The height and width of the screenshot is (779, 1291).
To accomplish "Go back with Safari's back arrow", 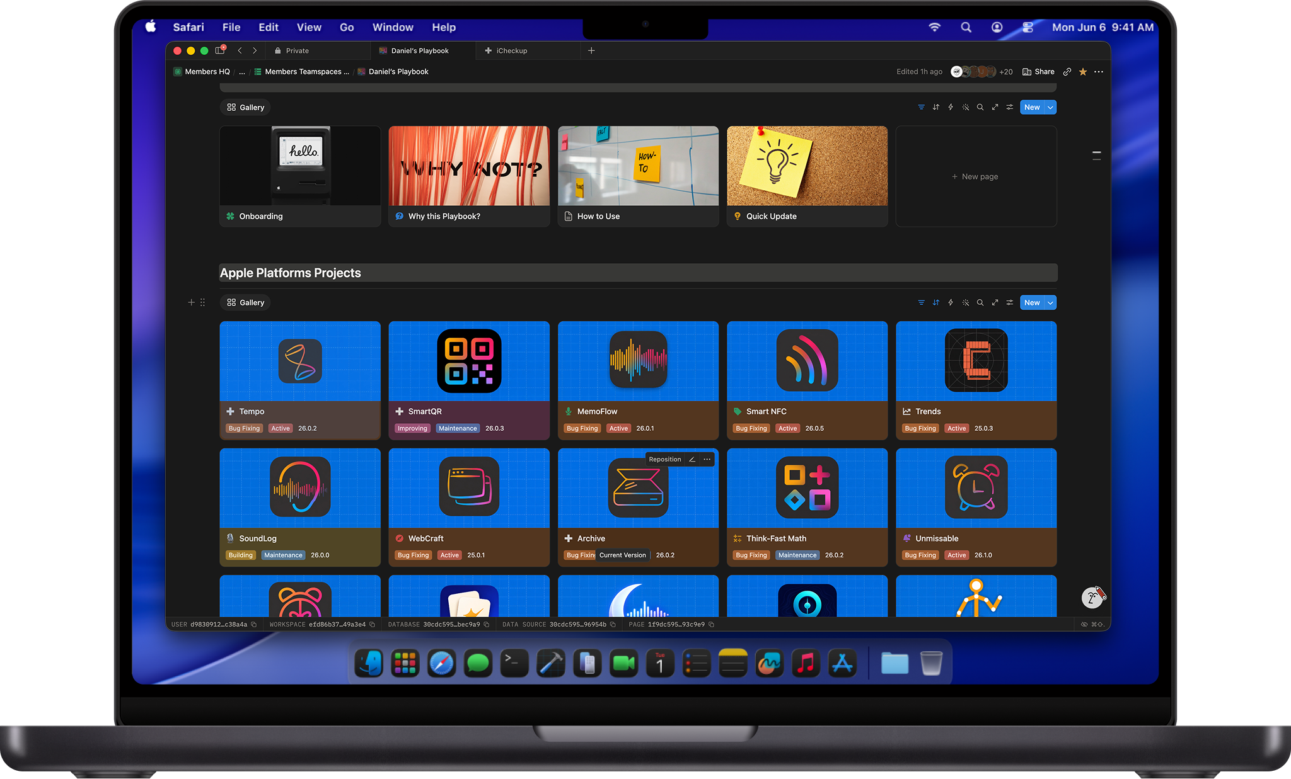I will coord(240,50).
